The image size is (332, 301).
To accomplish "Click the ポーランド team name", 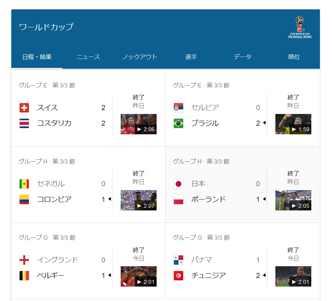I will (208, 199).
